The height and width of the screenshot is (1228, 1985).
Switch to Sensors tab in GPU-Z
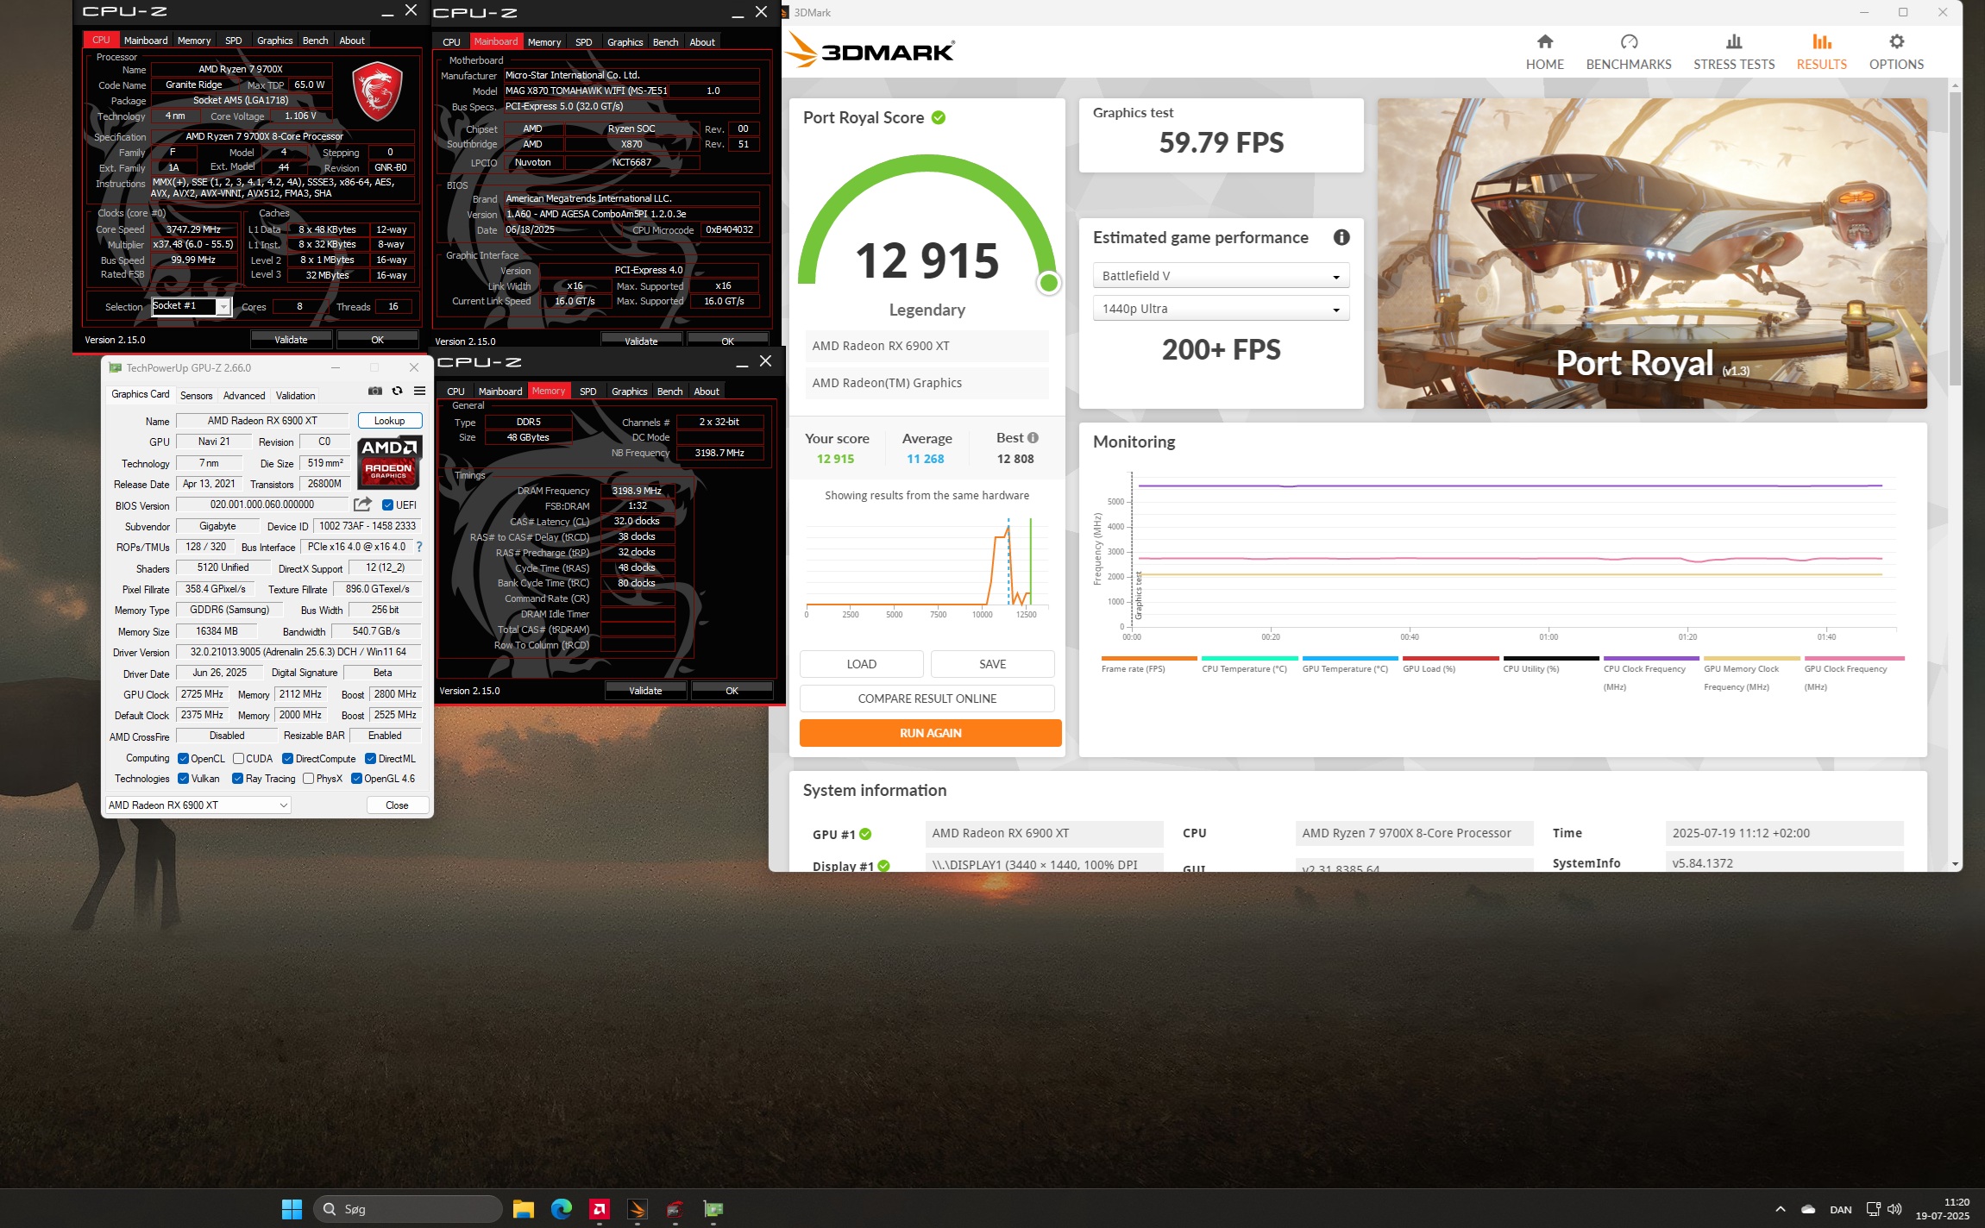click(x=196, y=396)
